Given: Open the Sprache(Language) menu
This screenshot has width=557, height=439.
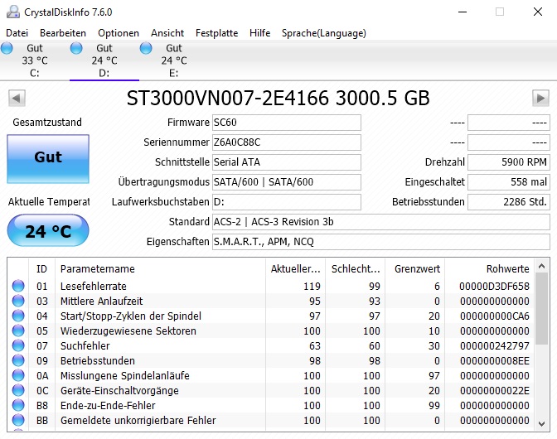Looking at the screenshot, I should point(323,33).
